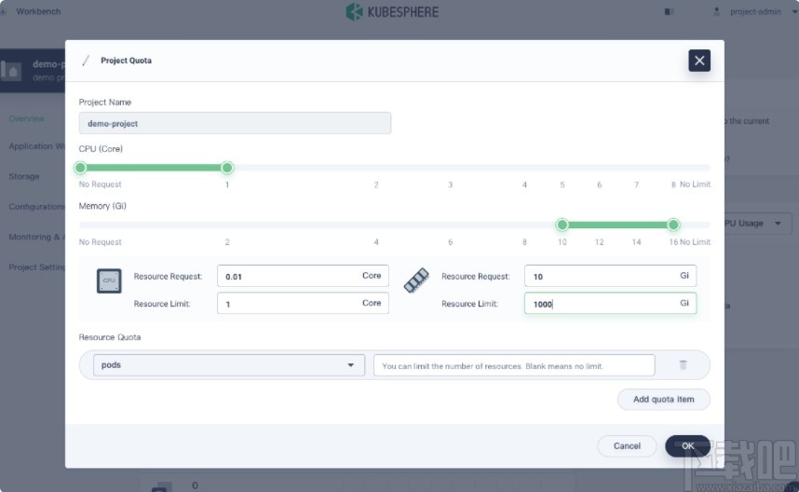
Task: Click the 'Memory (Gi)' label
Action: [102, 206]
